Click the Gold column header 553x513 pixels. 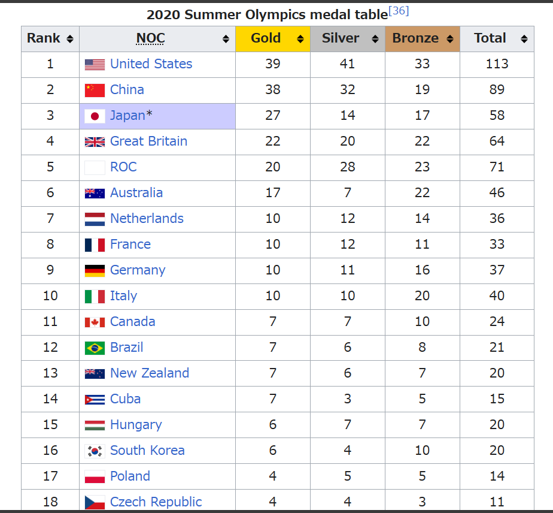[x=266, y=38]
